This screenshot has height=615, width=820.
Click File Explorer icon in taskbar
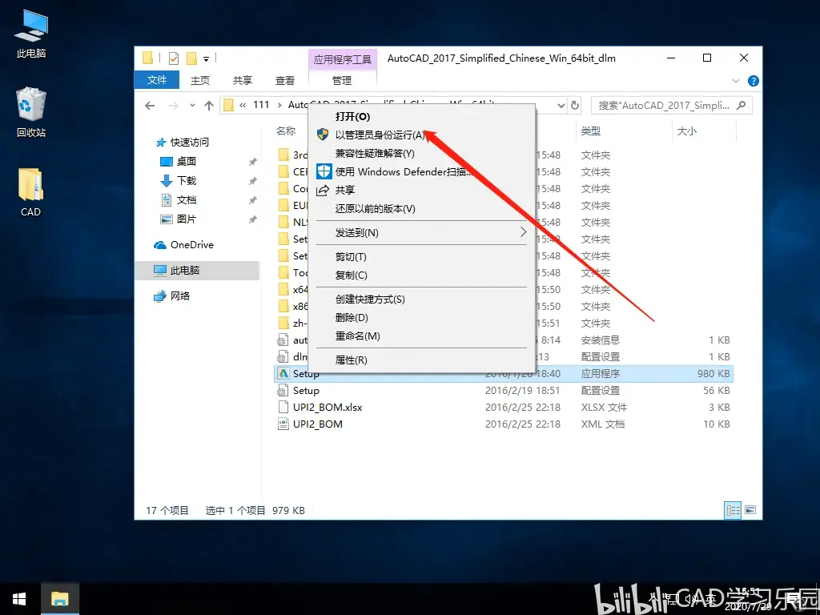[x=59, y=599]
